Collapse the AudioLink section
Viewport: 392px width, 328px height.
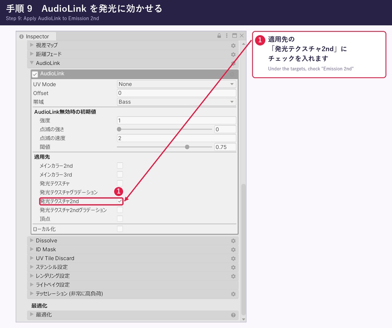32,63
